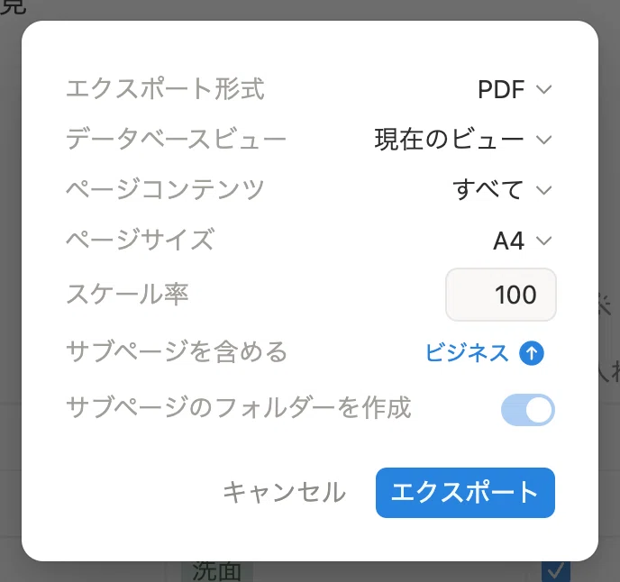This screenshot has height=582, width=620.
Task: Click the サブページのフォルダーを作成 label text
Action: click(239, 407)
